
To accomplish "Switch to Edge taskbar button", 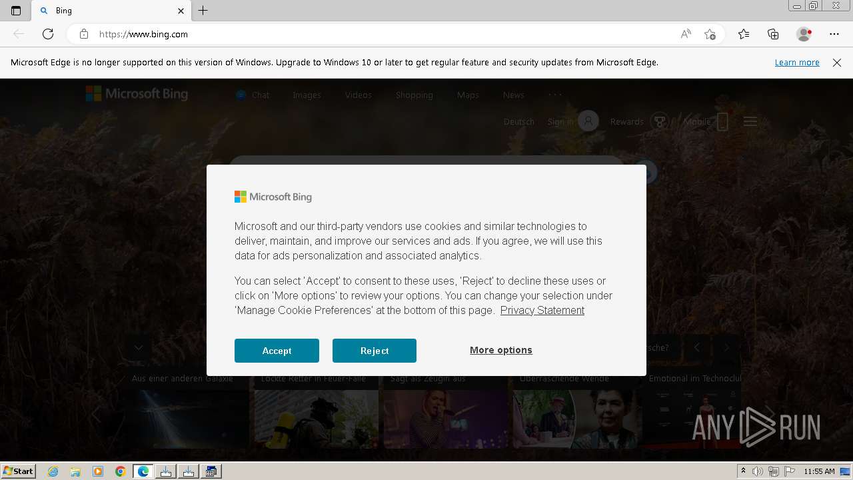I will (143, 471).
